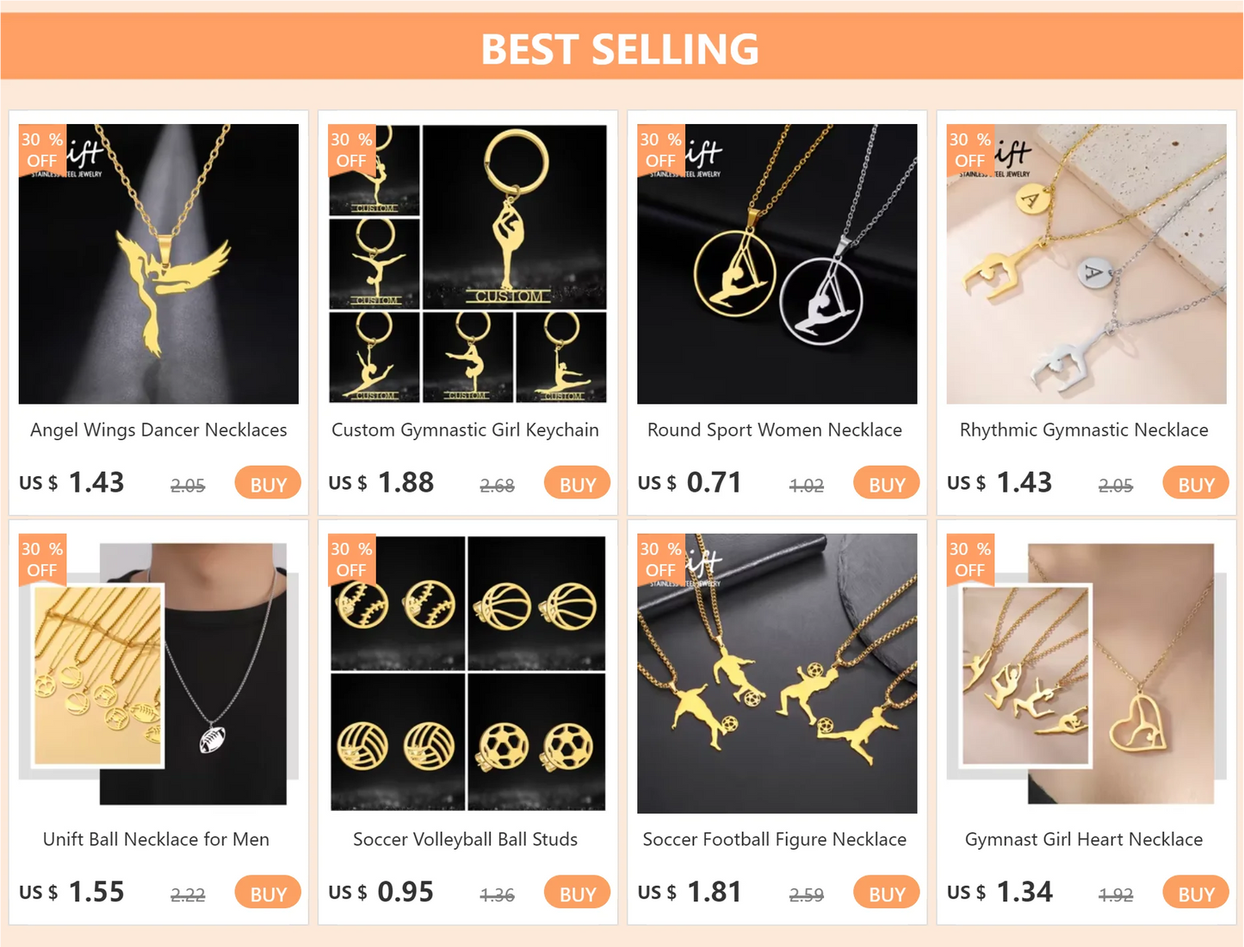This screenshot has width=1244, height=947.
Task: Buy the Angel Wings Dancer Necklaces
Action: pyautogui.click(x=268, y=484)
